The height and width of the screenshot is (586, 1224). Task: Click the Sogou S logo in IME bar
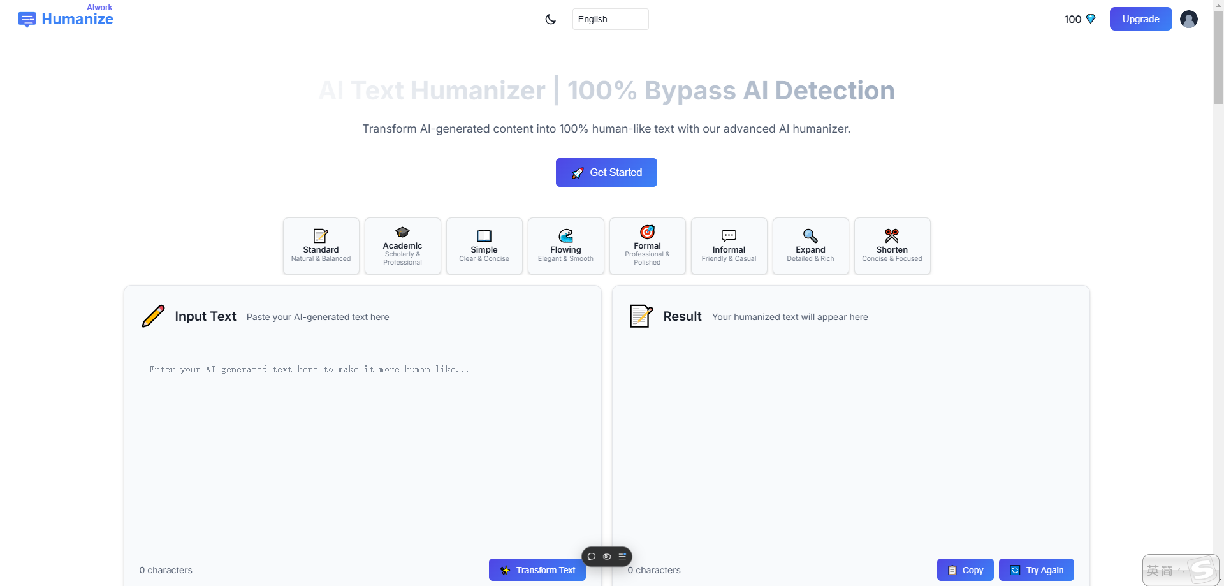pos(1202,569)
